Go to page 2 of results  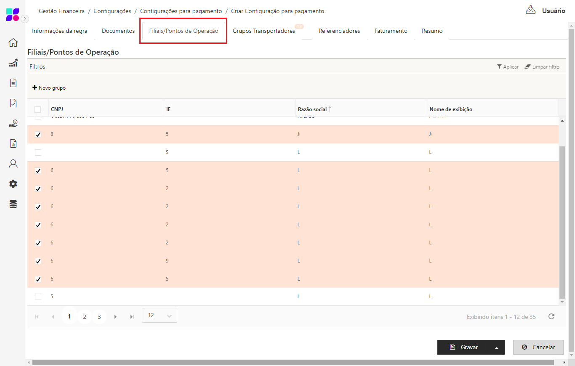[85, 317]
